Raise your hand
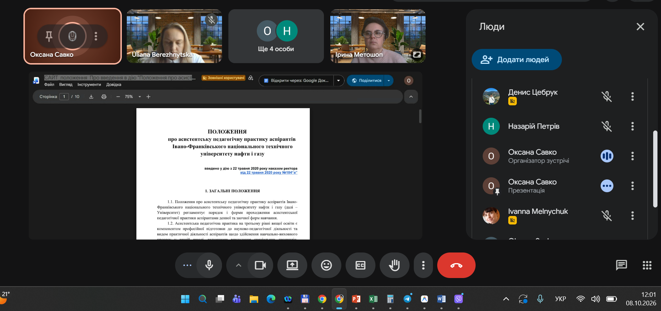The height and width of the screenshot is (311, 661). click(395, 265)
